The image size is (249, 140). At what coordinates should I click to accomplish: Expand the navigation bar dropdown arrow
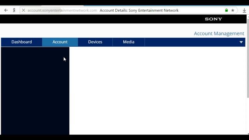point(241,42)
